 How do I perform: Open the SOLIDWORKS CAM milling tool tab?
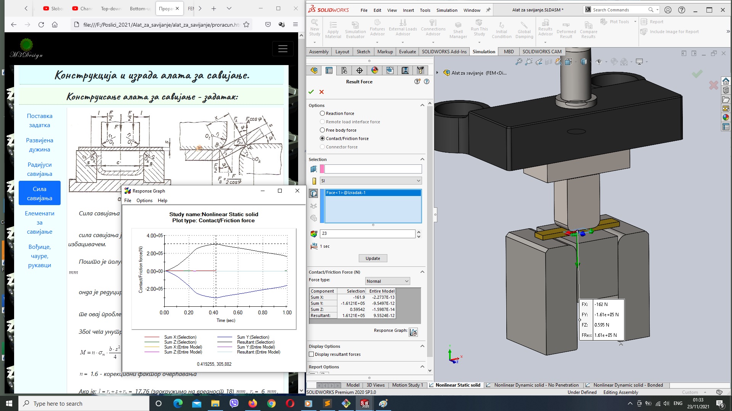click(x=420, y=70)
